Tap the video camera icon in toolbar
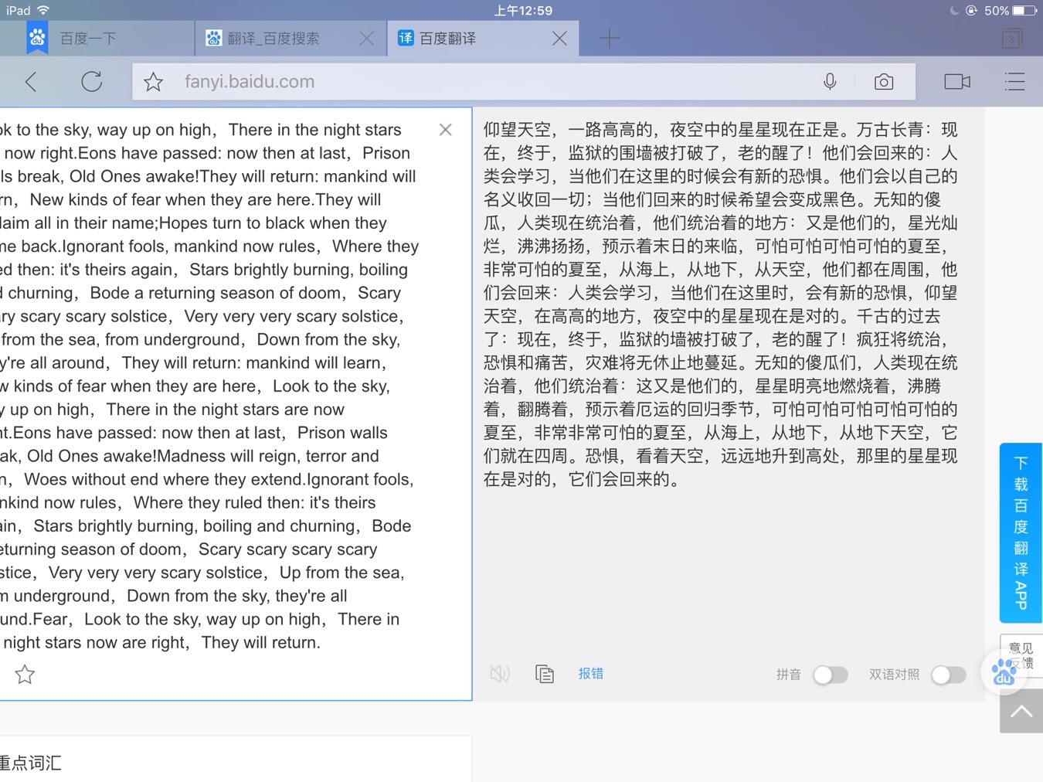The width and height of the screenshot is (1043, 782). (957, 81)
